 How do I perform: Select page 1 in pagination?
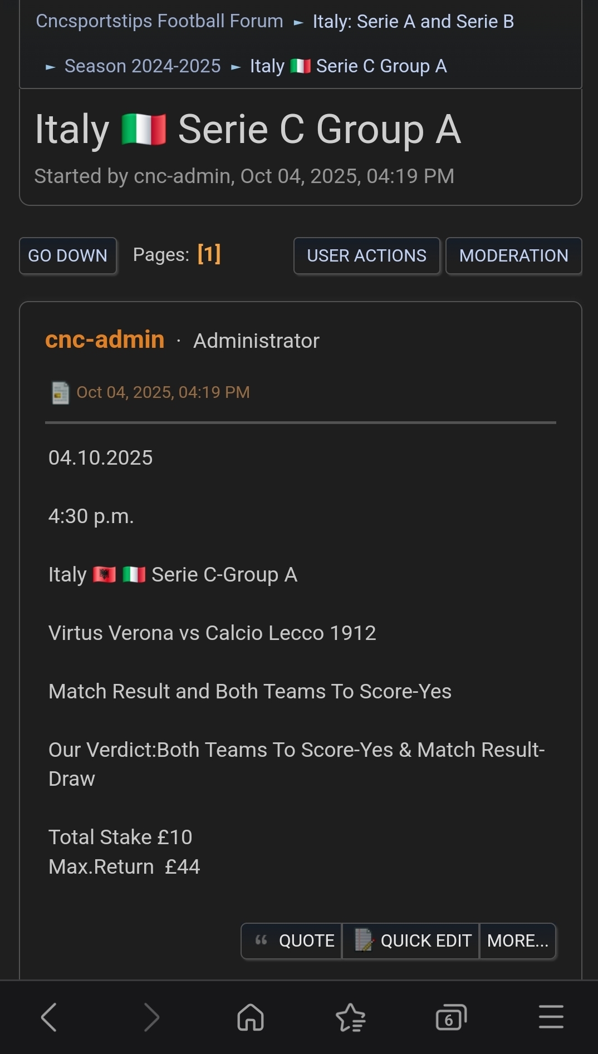(209, 254)
